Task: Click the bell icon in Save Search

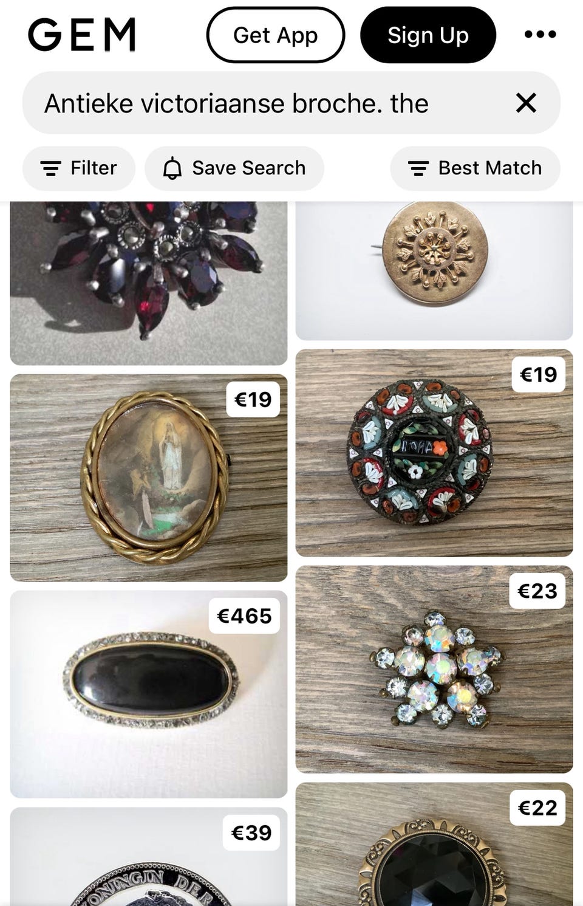Action: click(x=172, y=168)
